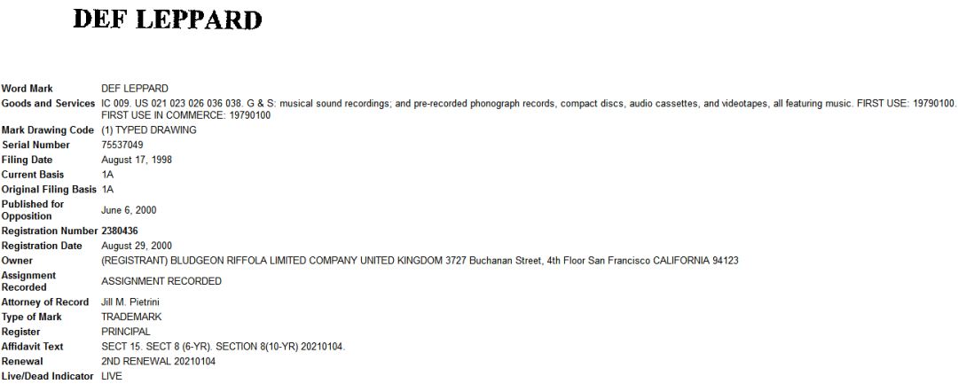The width and height of the screenshot is (958, 384).
Task: Click the Current Basis 1A value
Action: [107, 175]
